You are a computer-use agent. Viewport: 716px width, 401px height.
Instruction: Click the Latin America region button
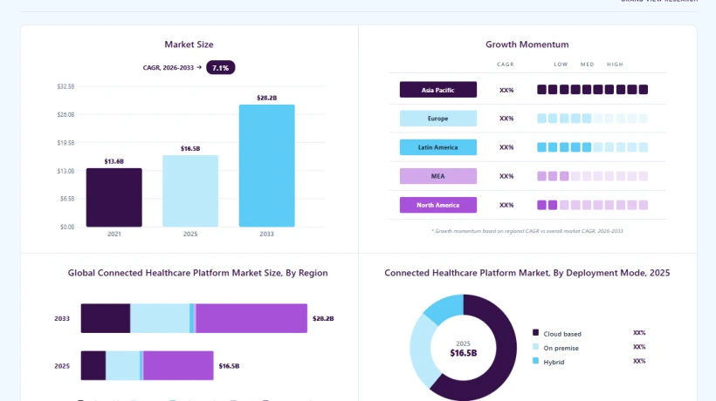coord(438,147)
